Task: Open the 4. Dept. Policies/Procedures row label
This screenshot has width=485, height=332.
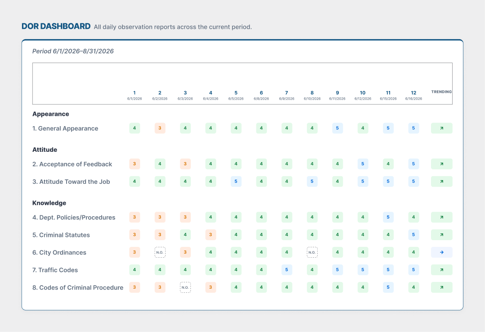Action: click(x=74, y=218)
